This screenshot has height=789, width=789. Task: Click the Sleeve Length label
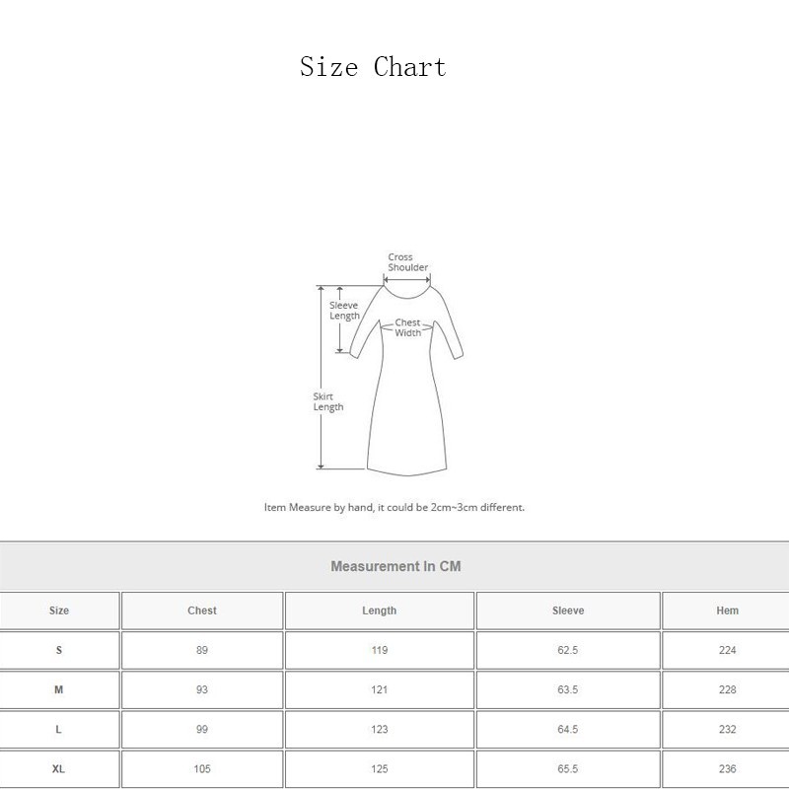point(343,311)
